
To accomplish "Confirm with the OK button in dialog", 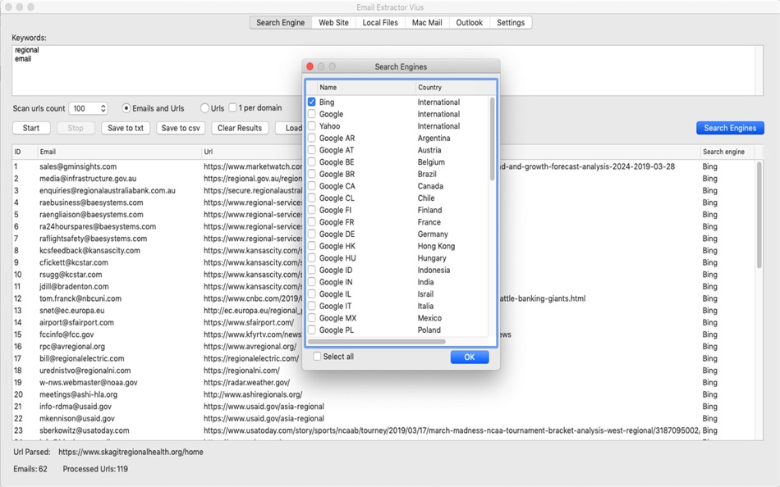I will click(x=469, y=357).
